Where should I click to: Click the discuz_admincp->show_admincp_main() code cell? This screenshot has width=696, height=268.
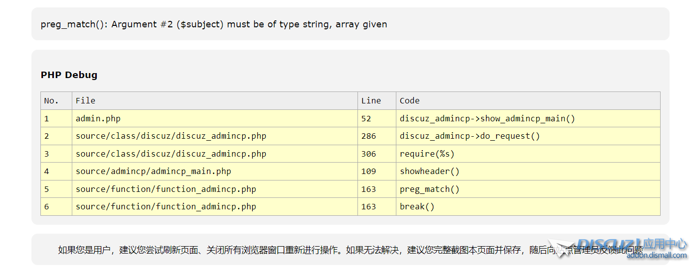[x=487, y=118]
